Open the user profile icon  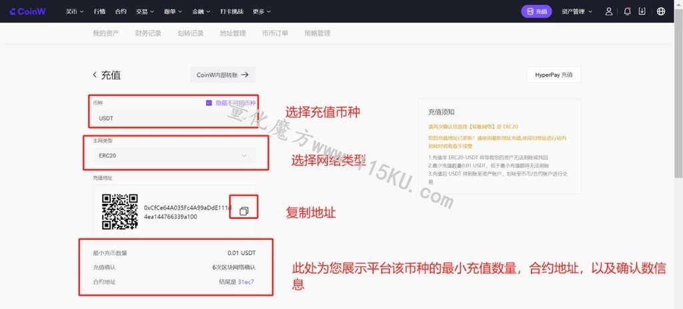(x=609, y=11)
